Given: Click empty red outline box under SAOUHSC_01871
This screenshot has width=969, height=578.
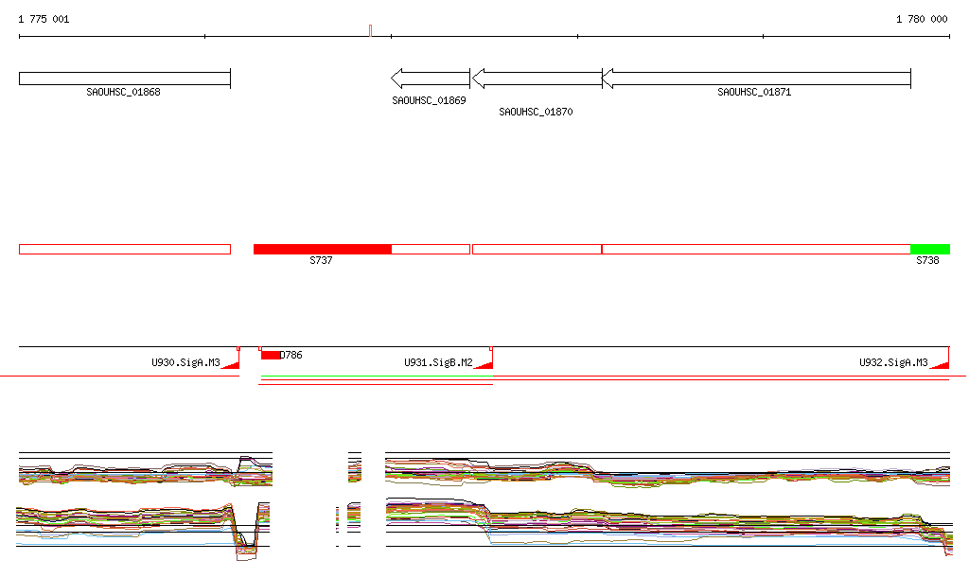Looking at the screenshot, I should pos(756,250).
